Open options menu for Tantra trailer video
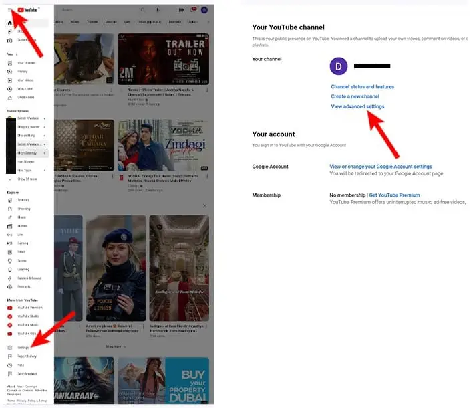Screen dimensions: 475x408 (207, 90)
